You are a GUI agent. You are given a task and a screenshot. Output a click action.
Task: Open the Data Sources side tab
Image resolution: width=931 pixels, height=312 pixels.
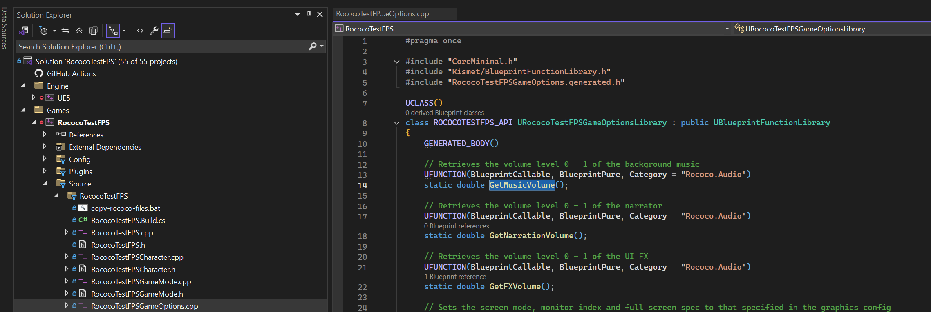(4, 28)
